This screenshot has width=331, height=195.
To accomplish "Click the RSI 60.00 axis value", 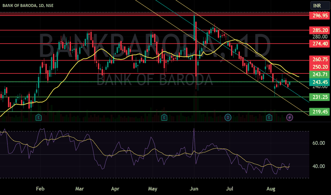I will coord(319,143).
